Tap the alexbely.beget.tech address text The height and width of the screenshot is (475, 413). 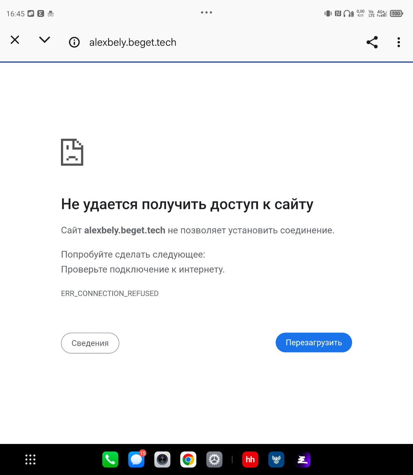tap(133, 42)
